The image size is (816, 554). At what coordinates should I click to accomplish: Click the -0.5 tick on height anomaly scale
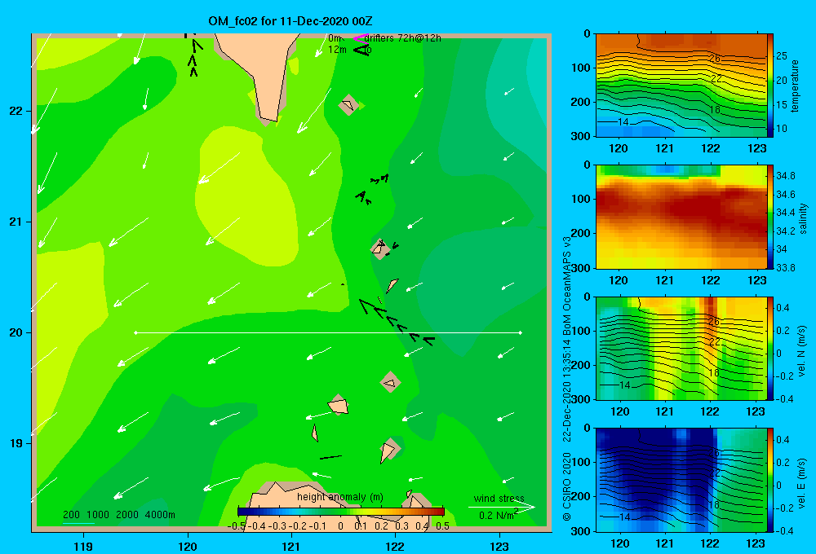click(236, 526)
